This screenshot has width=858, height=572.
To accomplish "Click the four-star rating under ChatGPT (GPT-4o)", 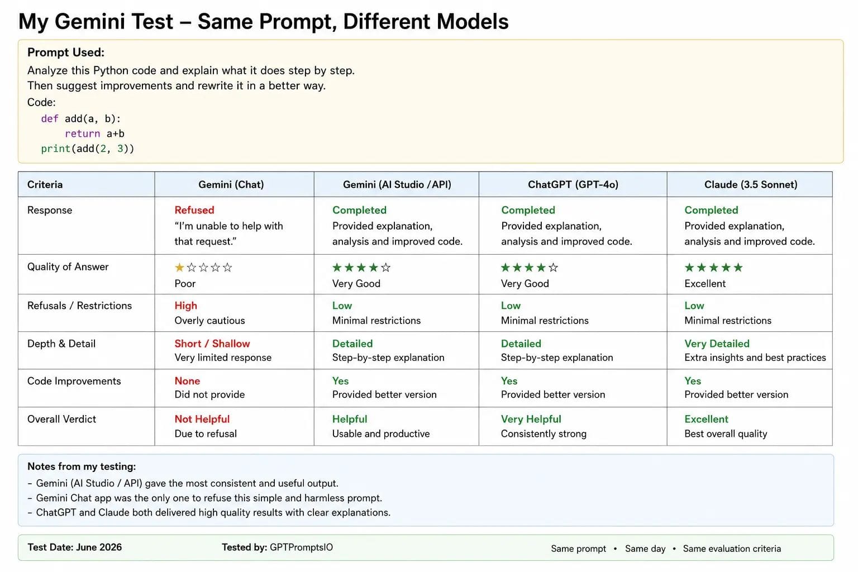I will [x=530, y=268].
